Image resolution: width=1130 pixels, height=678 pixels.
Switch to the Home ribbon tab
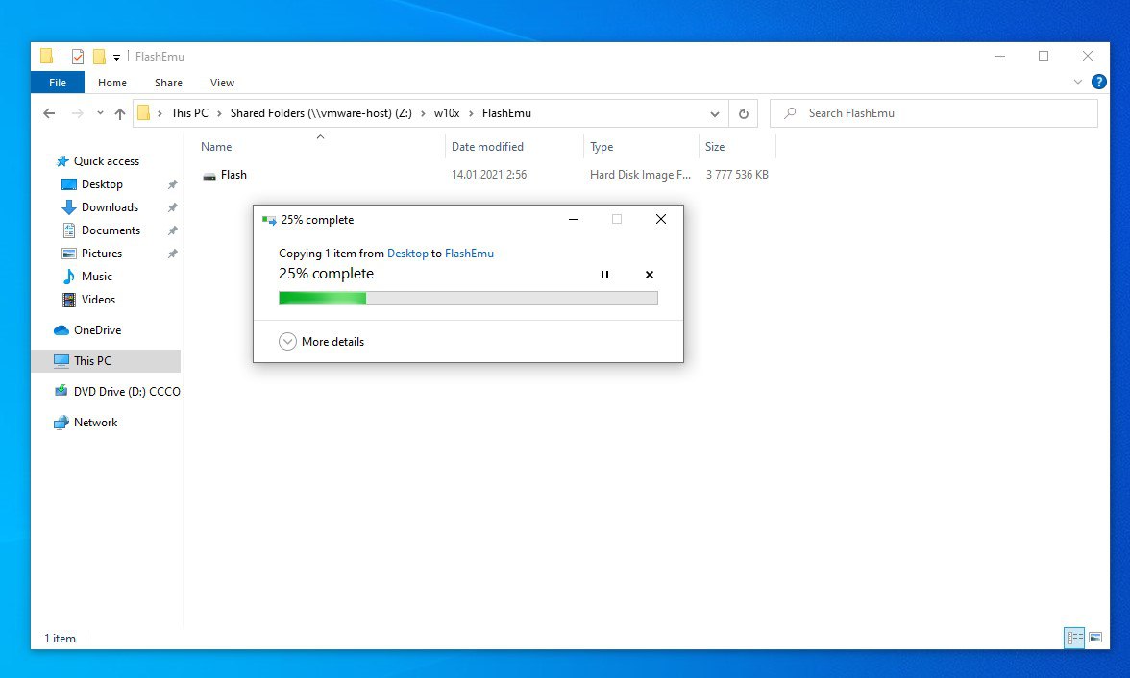click(111, 83)
